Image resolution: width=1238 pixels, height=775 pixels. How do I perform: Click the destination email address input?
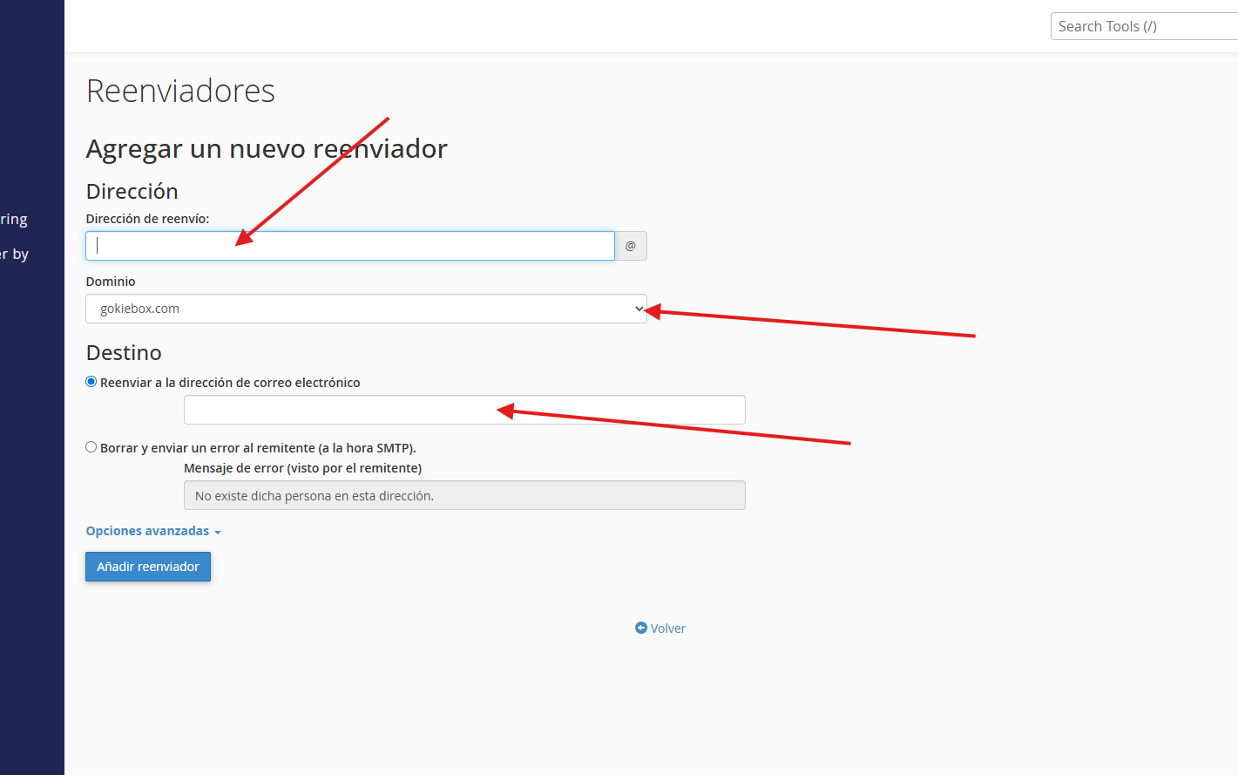[x=464, y=410]
